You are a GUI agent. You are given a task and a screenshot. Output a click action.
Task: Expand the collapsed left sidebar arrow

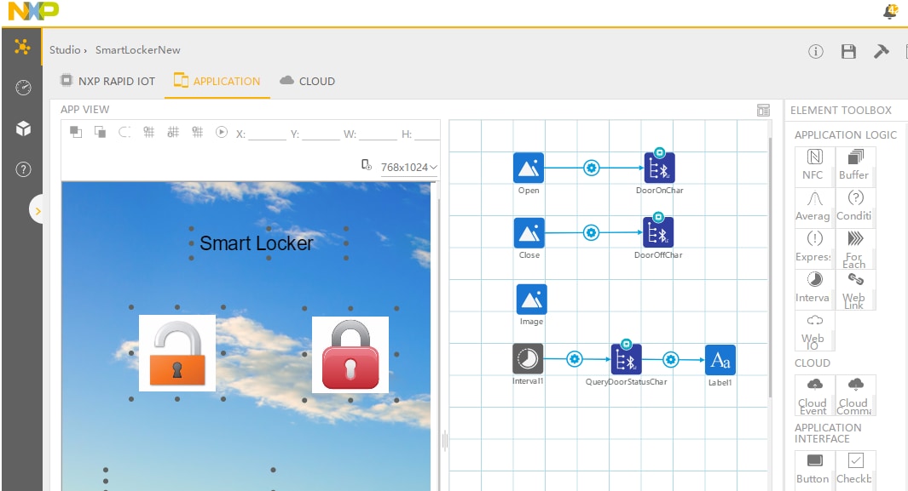click(38, 208)
